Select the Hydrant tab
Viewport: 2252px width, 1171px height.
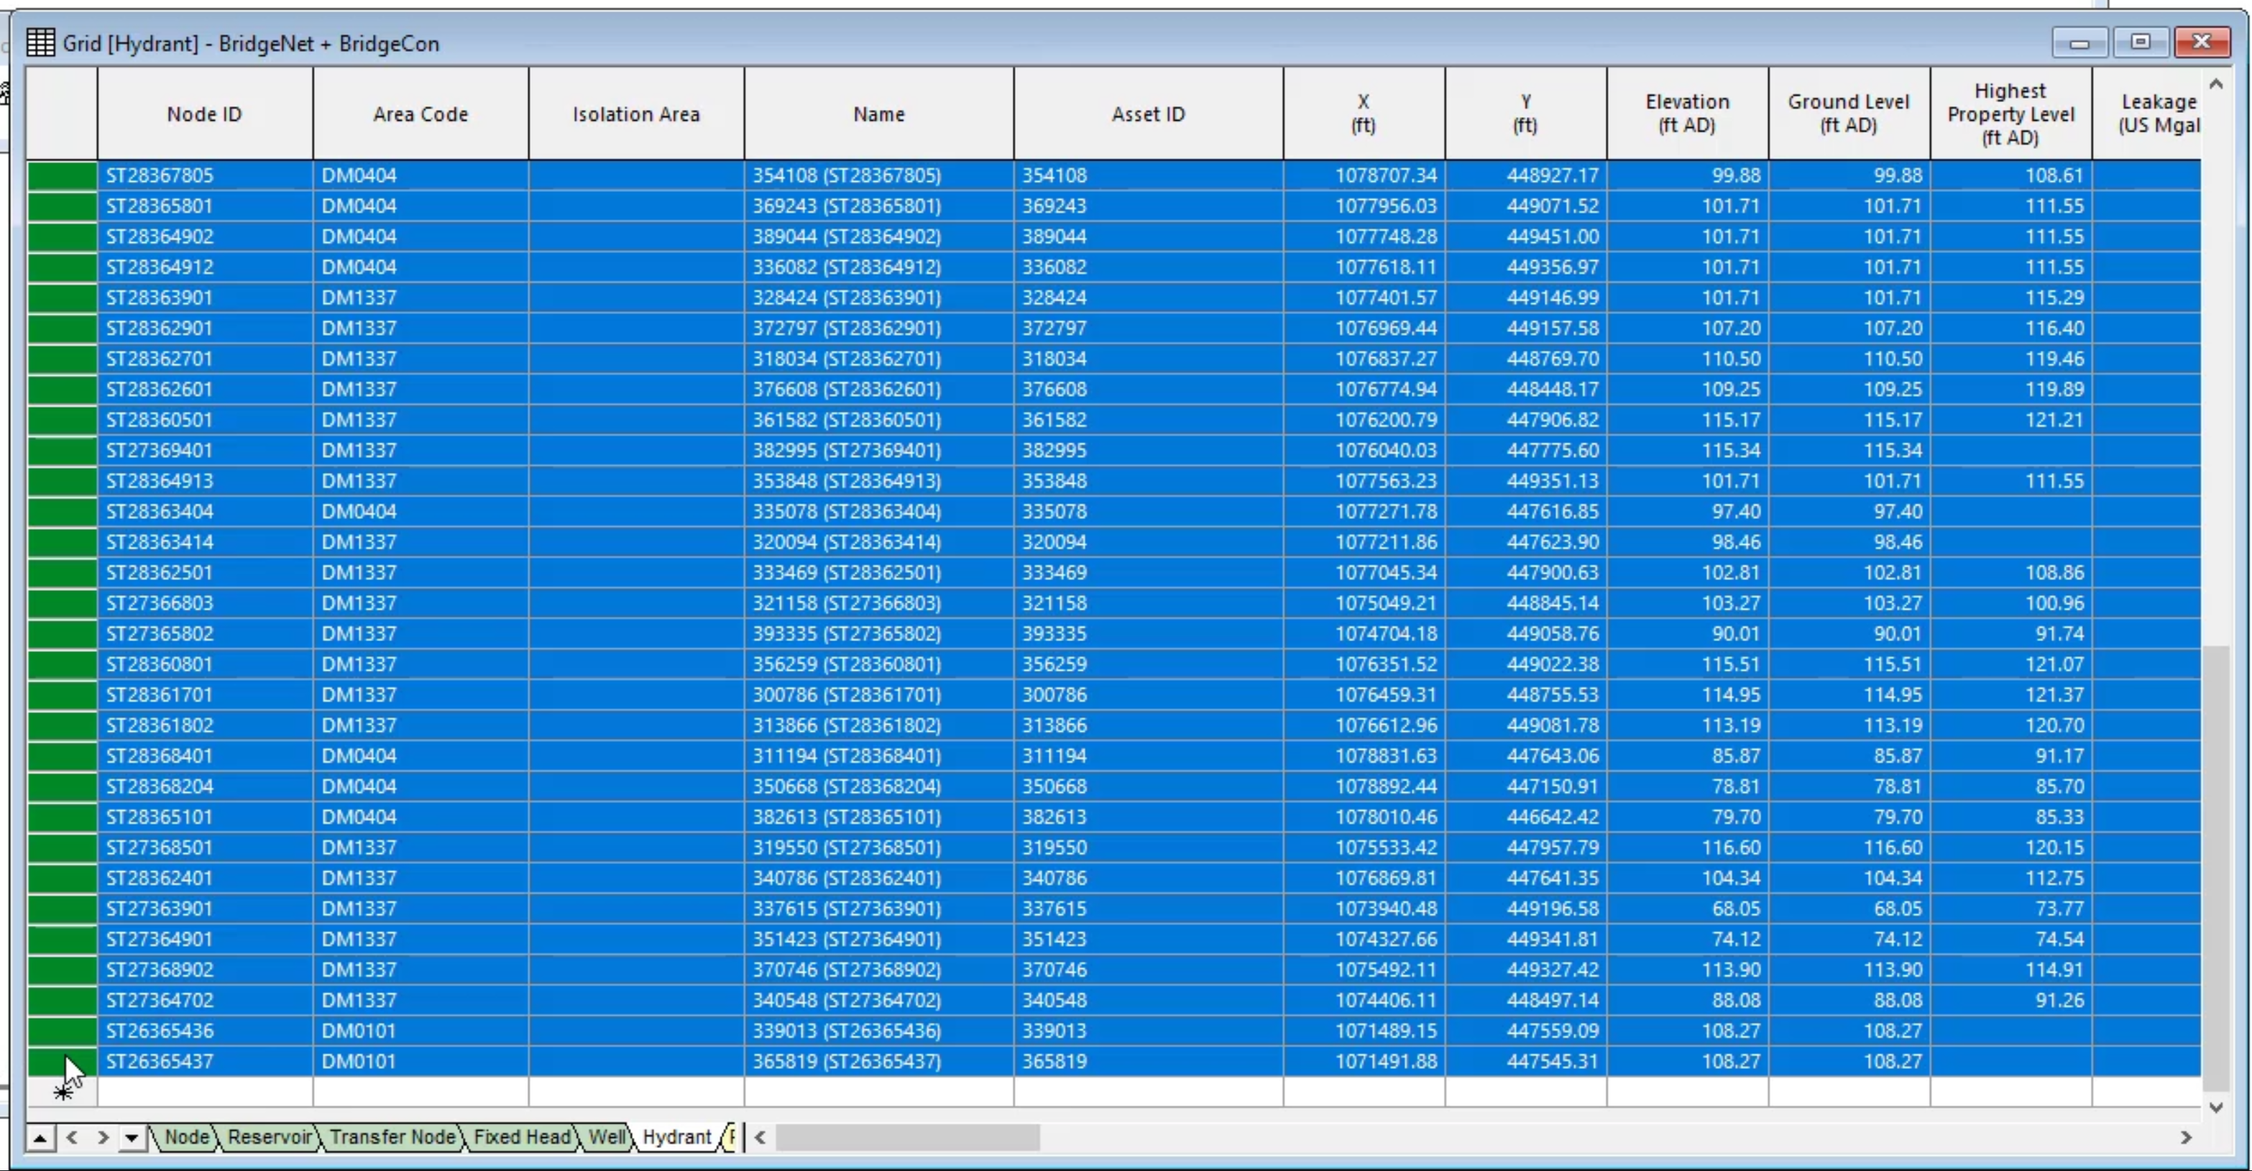pos(676,1137)
